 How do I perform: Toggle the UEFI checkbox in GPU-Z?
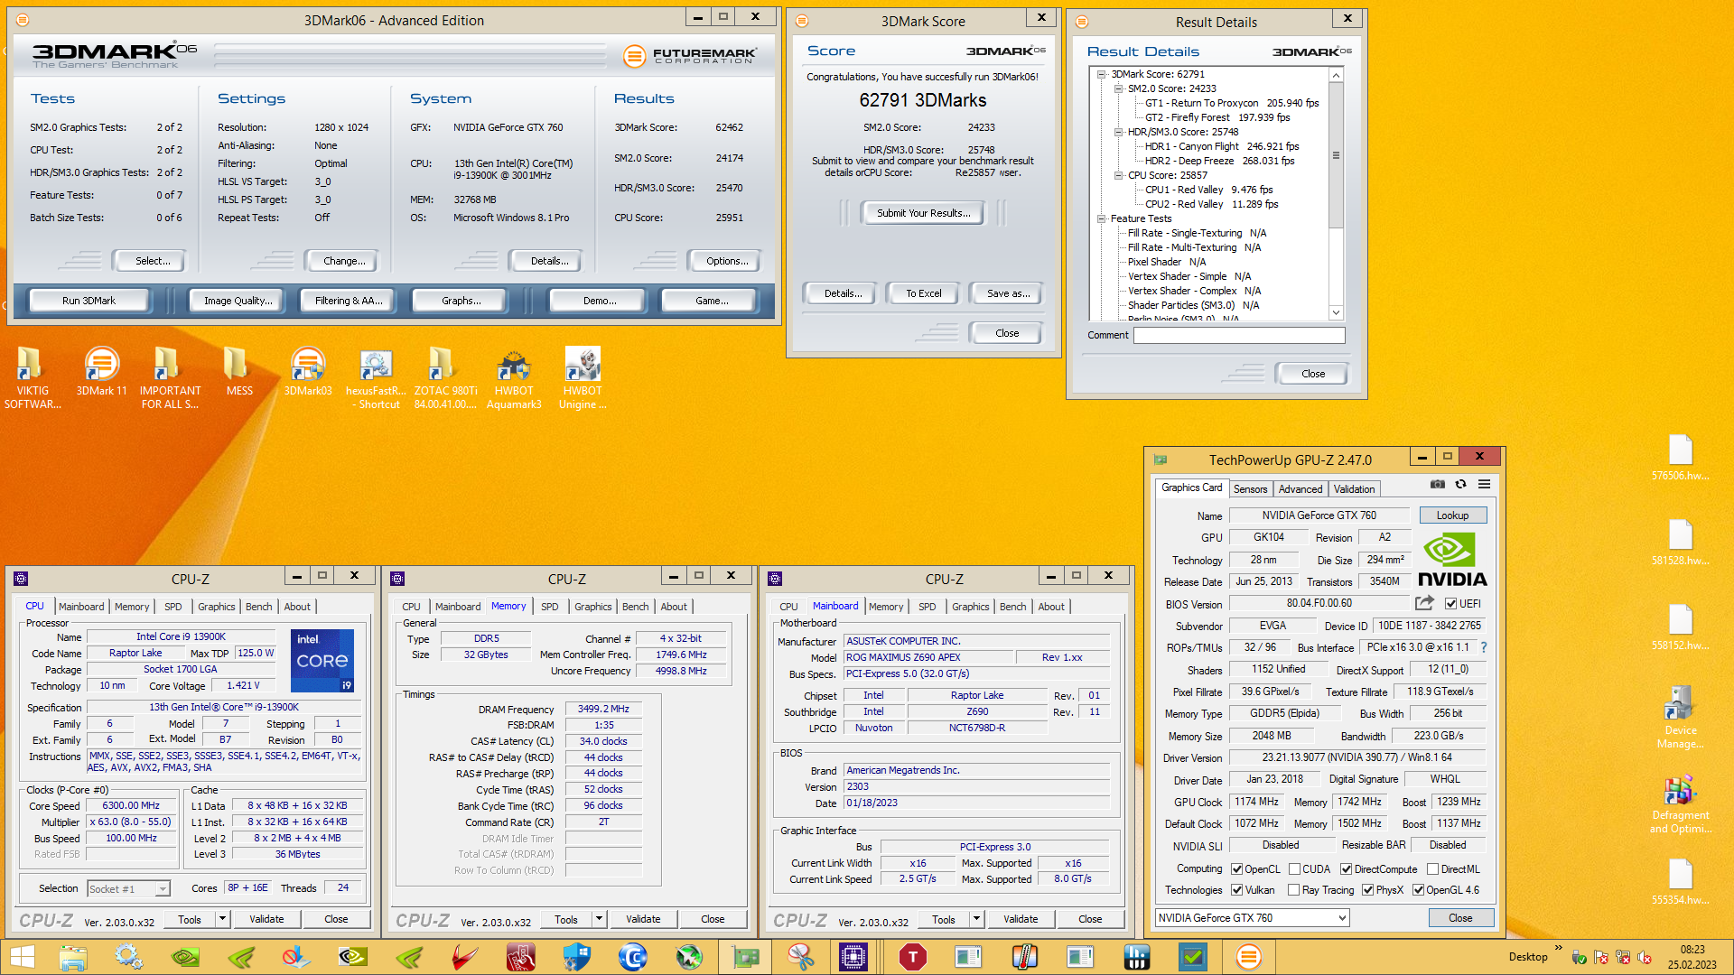coord(1450,604)
